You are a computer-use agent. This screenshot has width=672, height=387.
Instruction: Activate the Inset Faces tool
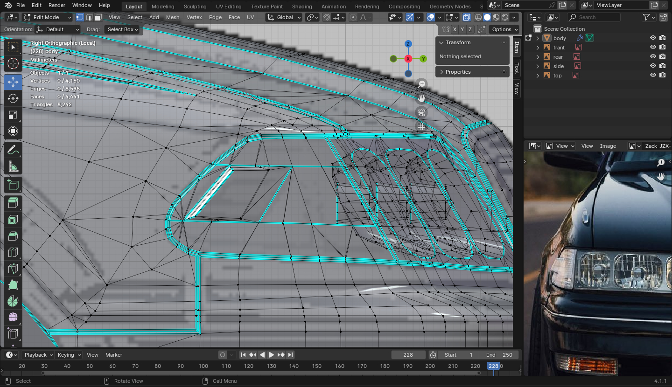pyautogui.click(x=13, y=220)
